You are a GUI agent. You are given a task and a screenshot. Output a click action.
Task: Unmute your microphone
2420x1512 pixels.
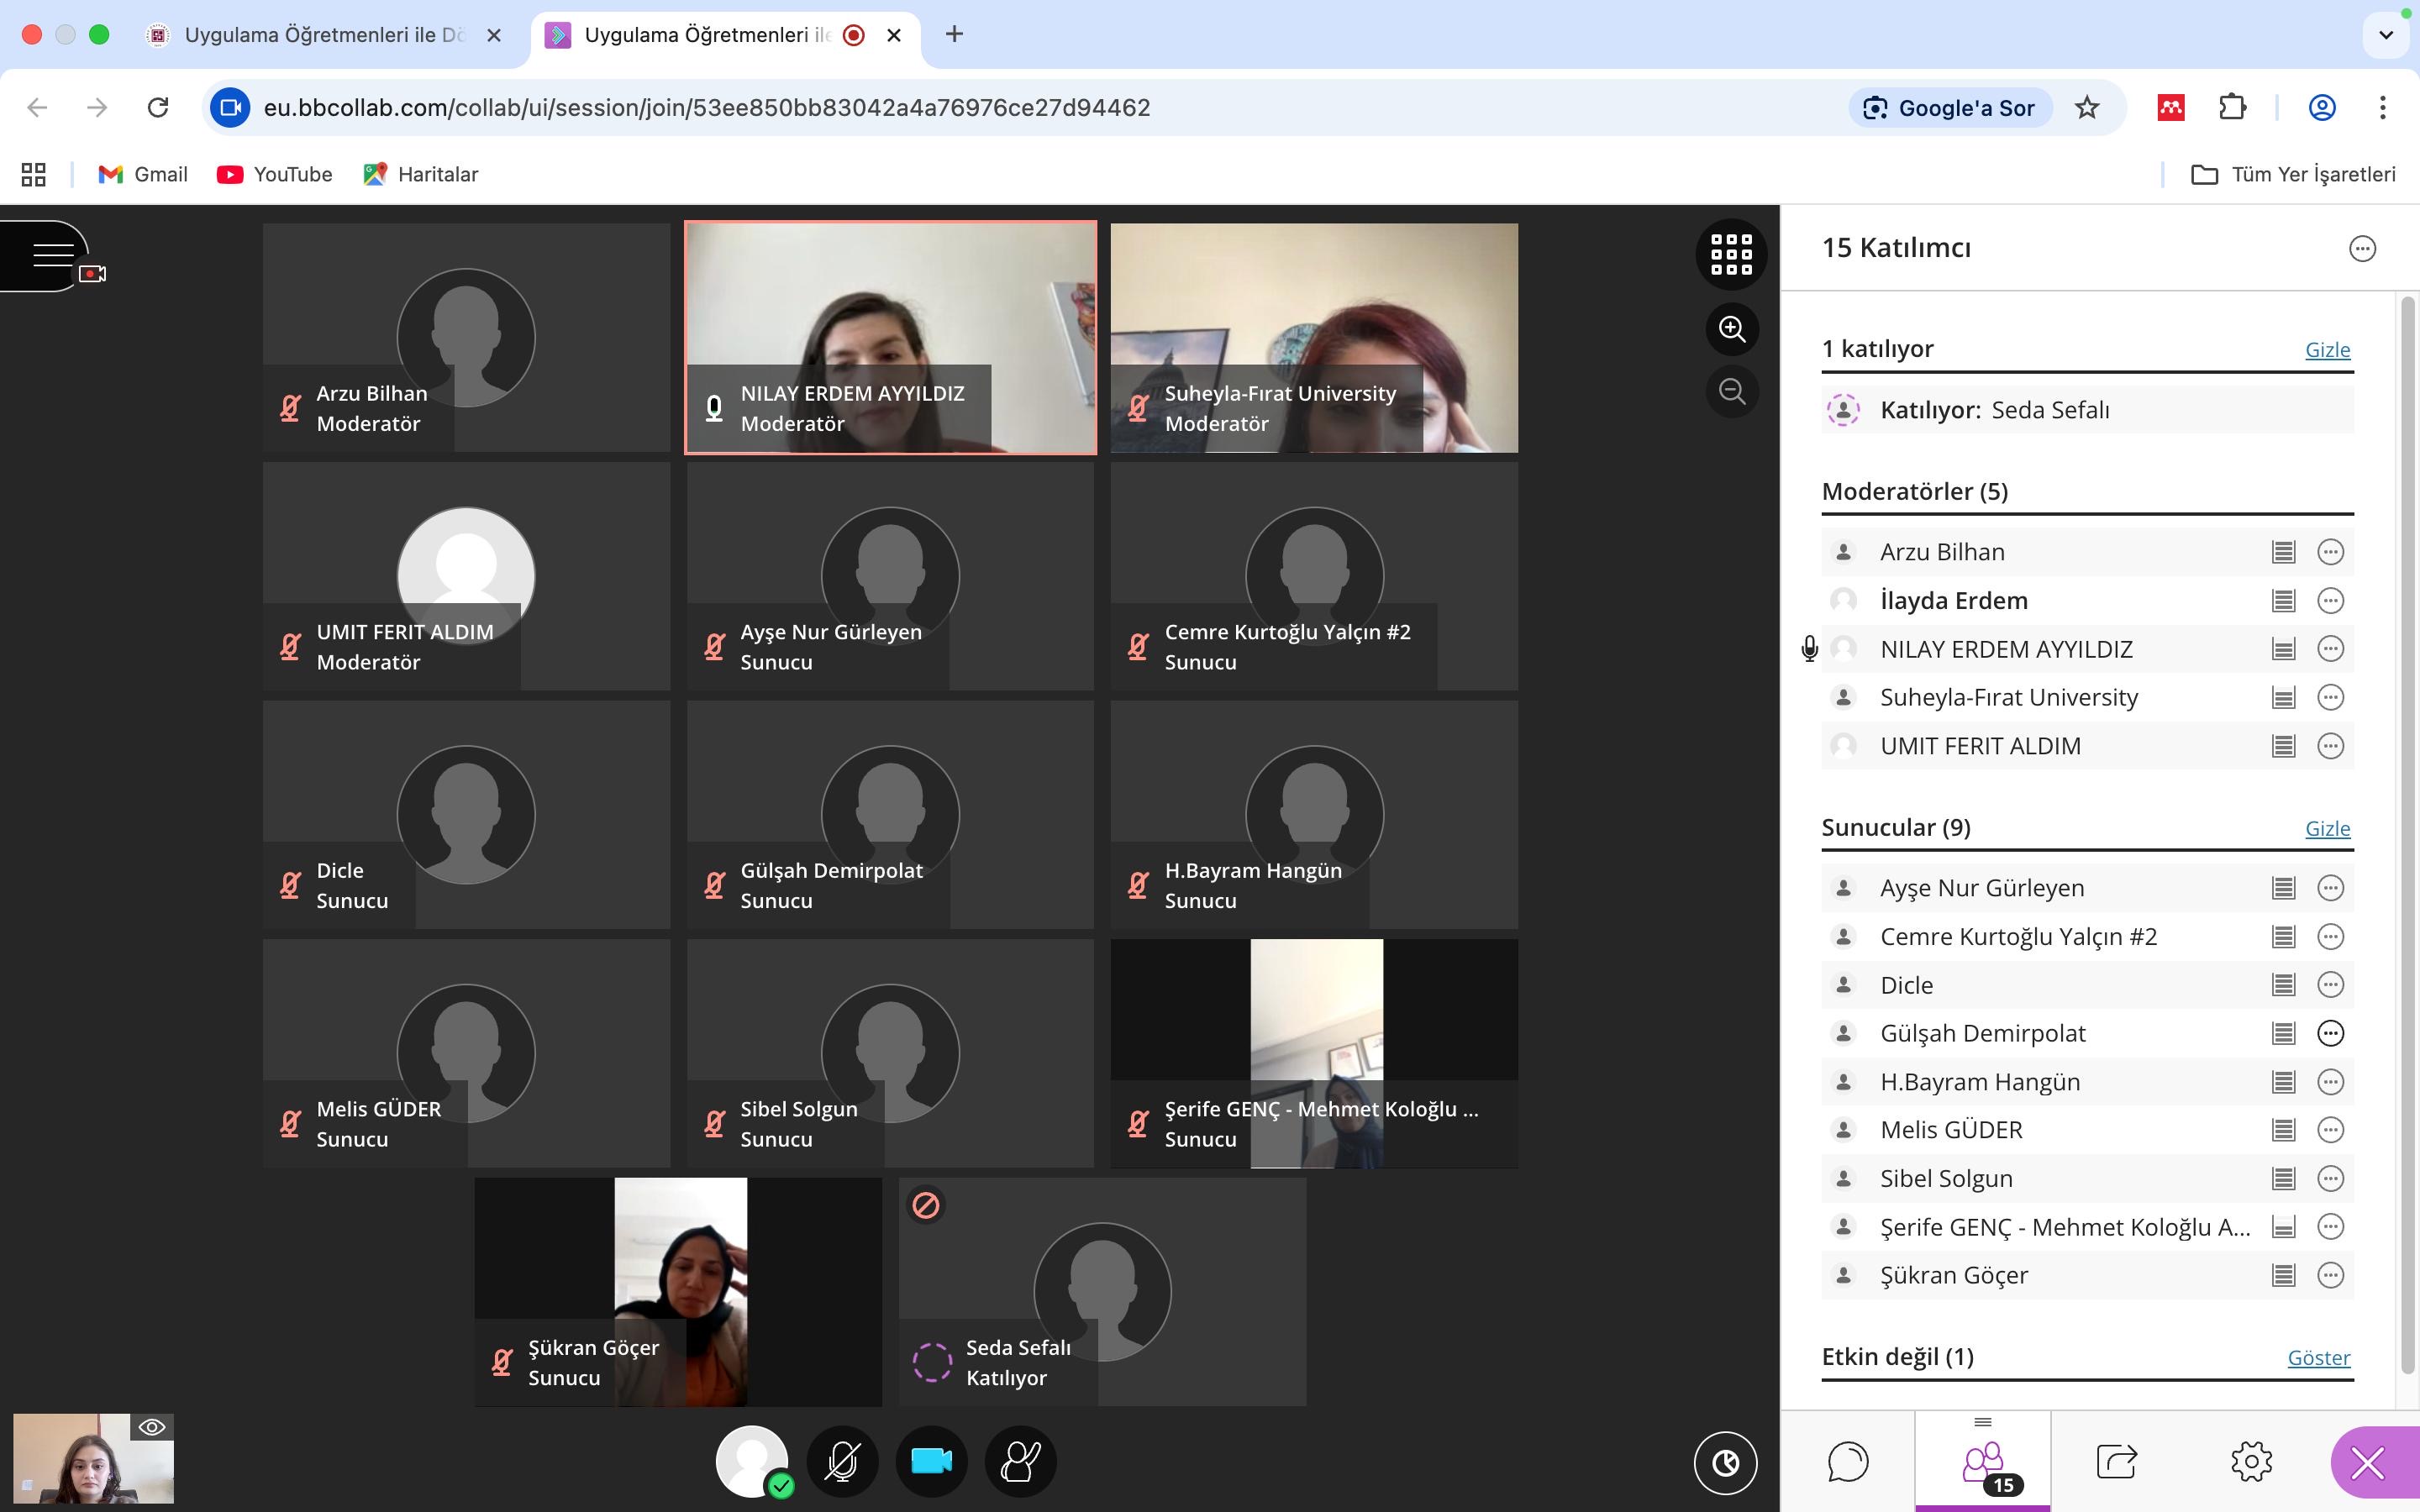[x=842, y=1461]
